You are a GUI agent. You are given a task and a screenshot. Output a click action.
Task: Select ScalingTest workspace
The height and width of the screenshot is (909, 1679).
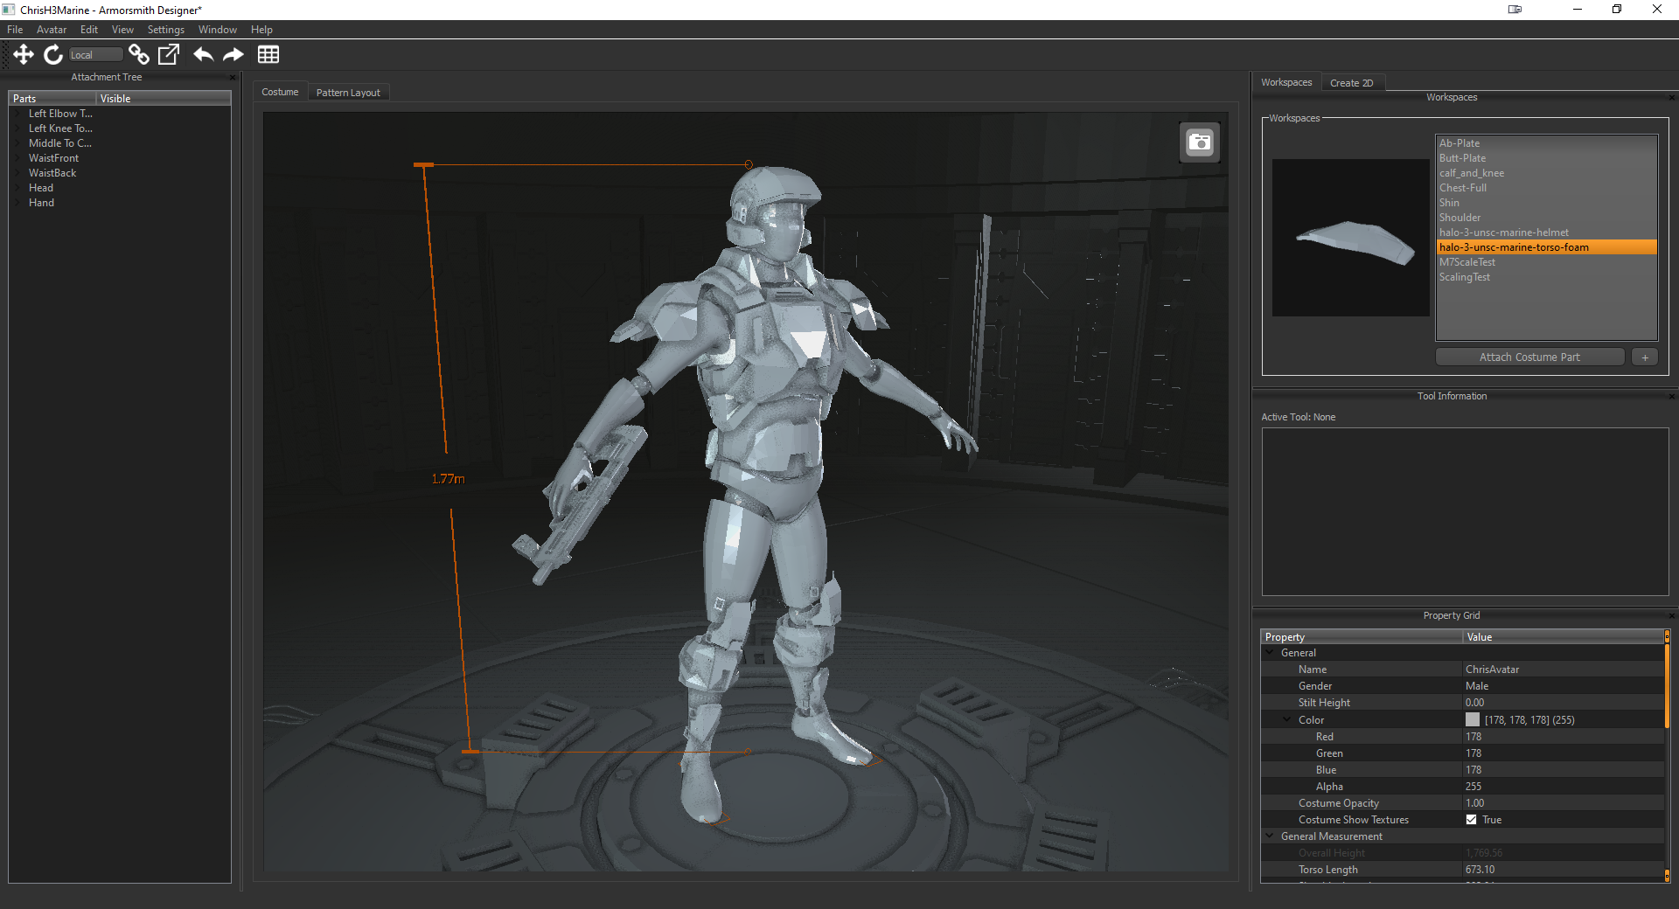1547,277
